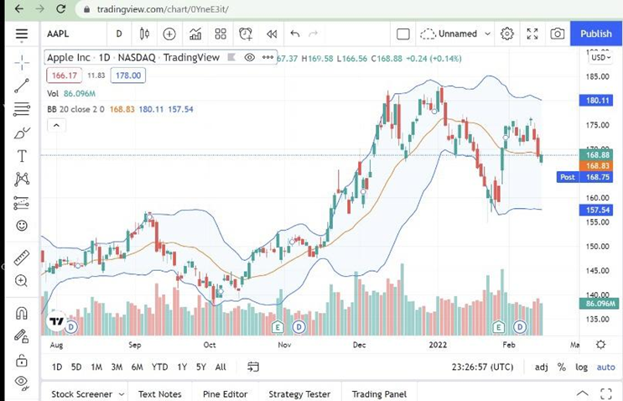
Task: Collapse the indicator legend chevron
Action: pyautogui.click(x=56, y=126)
